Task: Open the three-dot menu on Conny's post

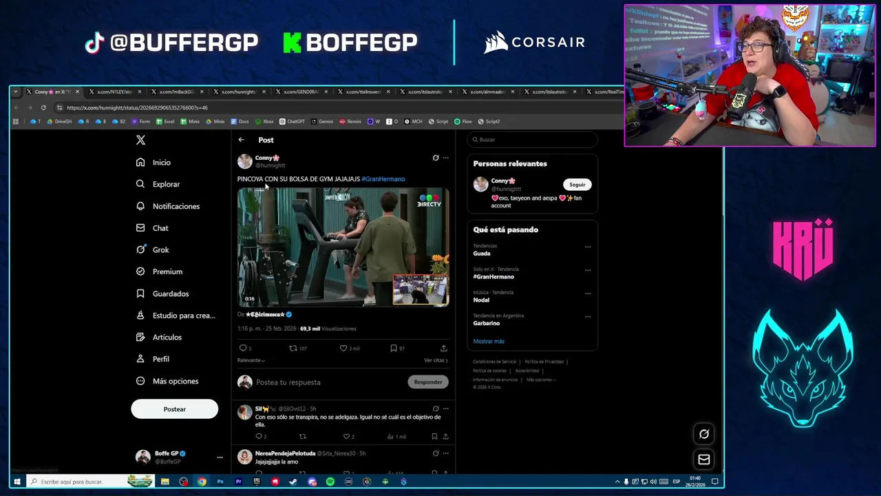Action: (x=445, y=158)
